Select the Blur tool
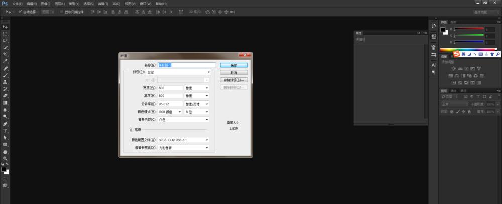The height and width of the screenshot is (204, 502). (x=5, y=110)
